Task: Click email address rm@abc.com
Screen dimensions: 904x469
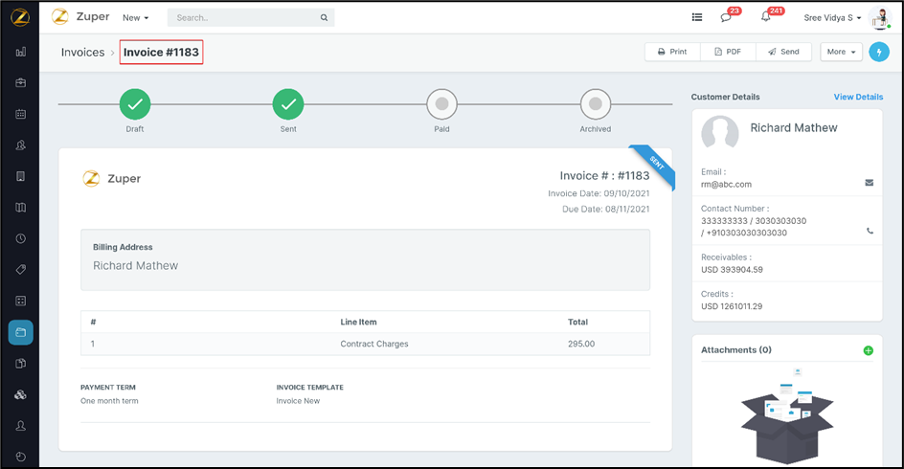Action: coord(726,185)
